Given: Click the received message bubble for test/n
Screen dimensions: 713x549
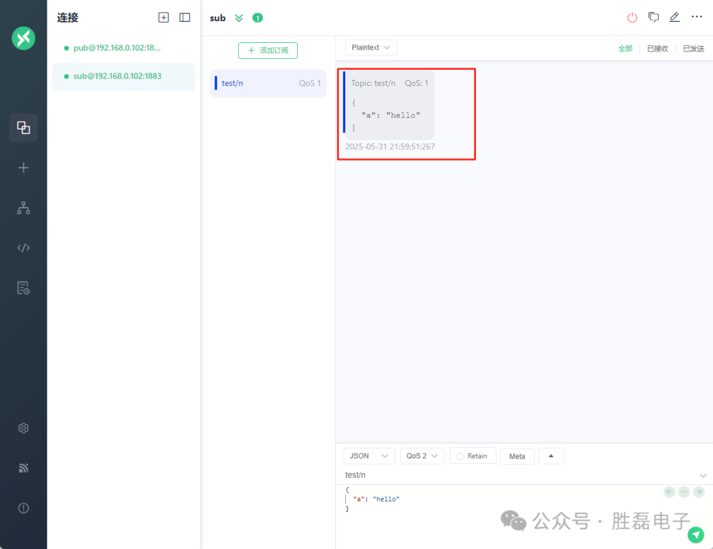Looking at the screenshot, I should (x=390, y=105).
